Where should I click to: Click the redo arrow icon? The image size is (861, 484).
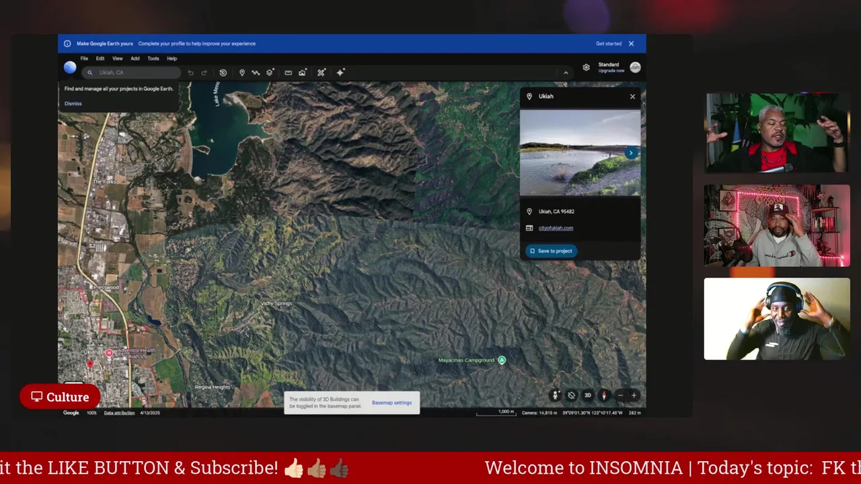[x=204, y=73]
